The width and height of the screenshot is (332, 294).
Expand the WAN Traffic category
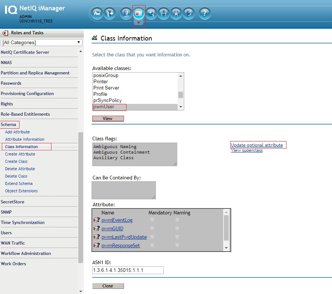coord(13,243)
